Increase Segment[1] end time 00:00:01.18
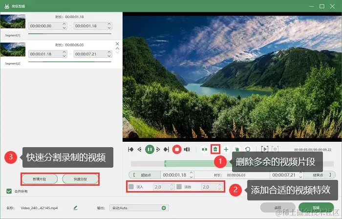The height and width of the screenshot is (219, 342). click(109, 24)
